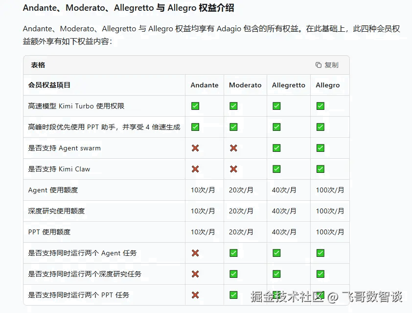Screen dimensions: 412x313
Task: Click the green check for Kimi Claw under Allegro
Action: coord(320,169)
